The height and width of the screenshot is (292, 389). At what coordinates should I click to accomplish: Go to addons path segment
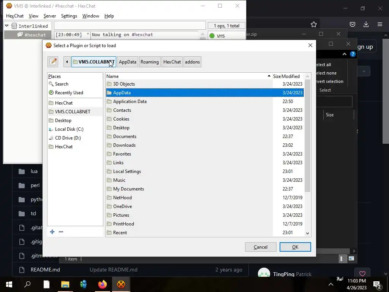[x=192, y=62]
